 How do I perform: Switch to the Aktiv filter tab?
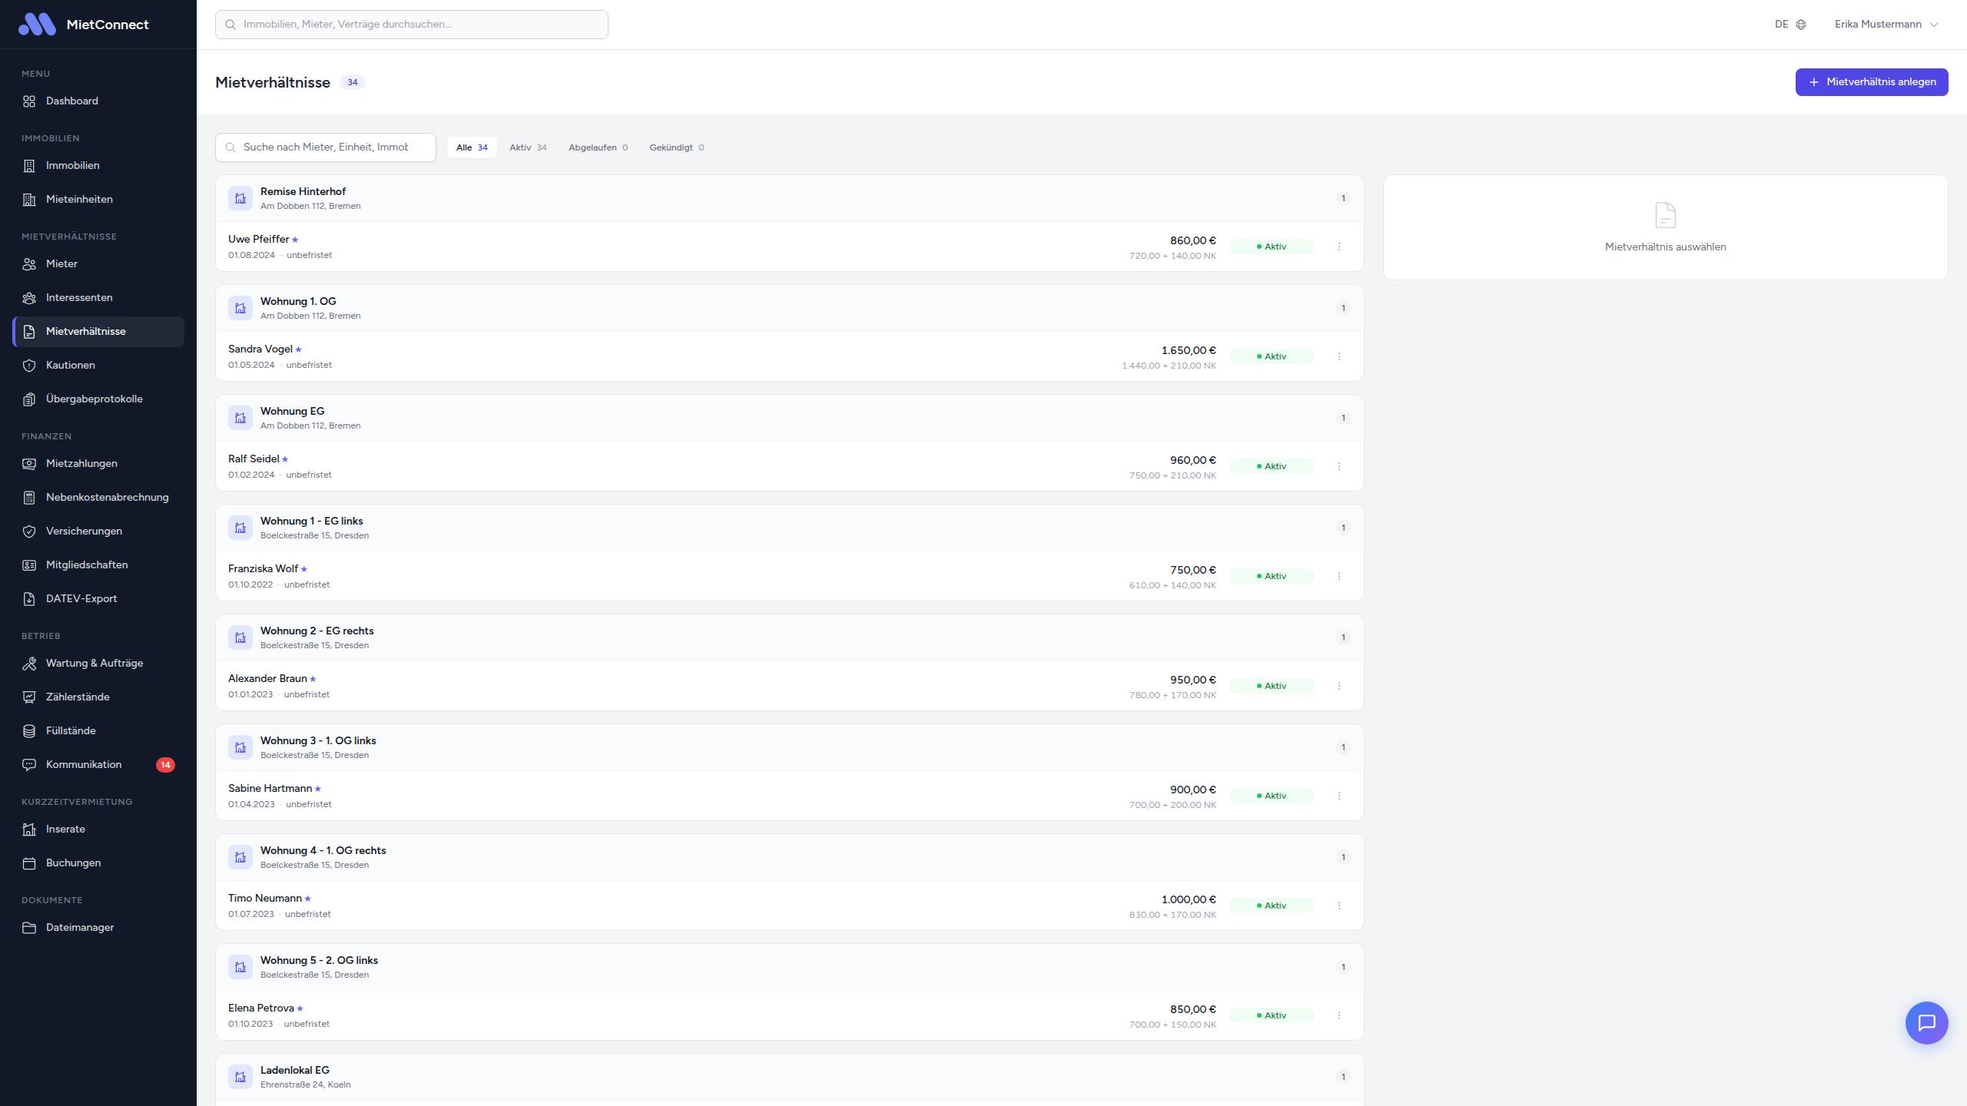click(x=528, y=147)
